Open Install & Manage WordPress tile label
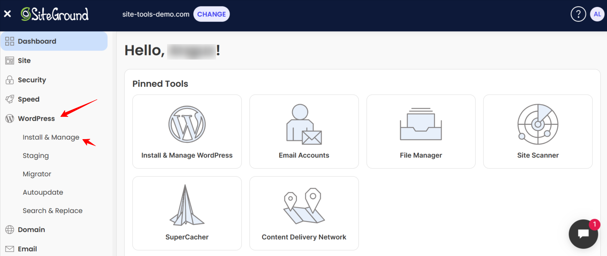607x256 pixels. tap(187, 155)
